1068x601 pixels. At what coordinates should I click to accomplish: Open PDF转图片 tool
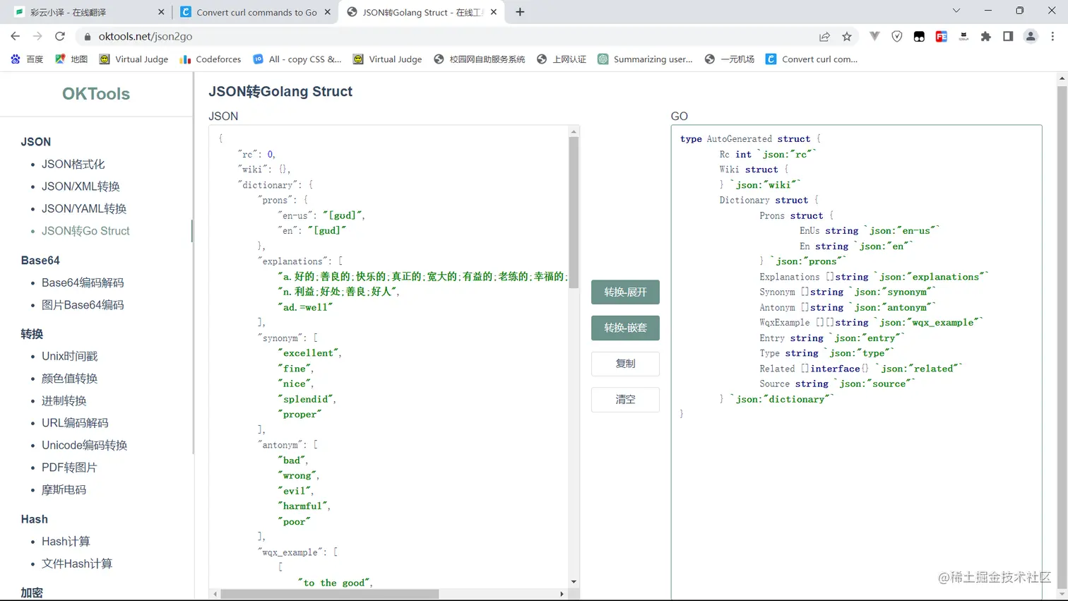click(x=69, y=468)
